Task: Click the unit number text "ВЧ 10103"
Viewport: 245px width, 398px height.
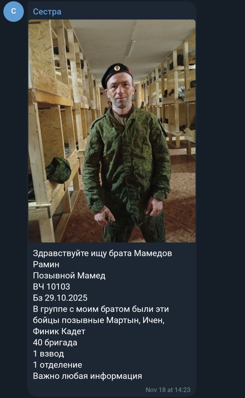Action: [x=51, y=287]
